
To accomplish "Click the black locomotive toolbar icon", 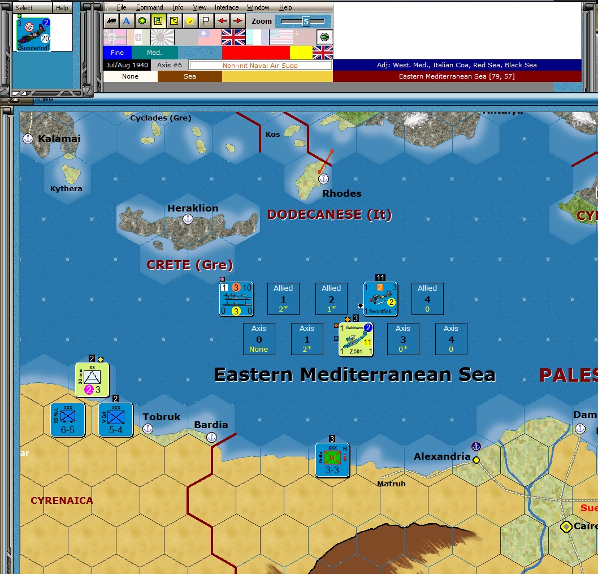I will coord(111,21).
